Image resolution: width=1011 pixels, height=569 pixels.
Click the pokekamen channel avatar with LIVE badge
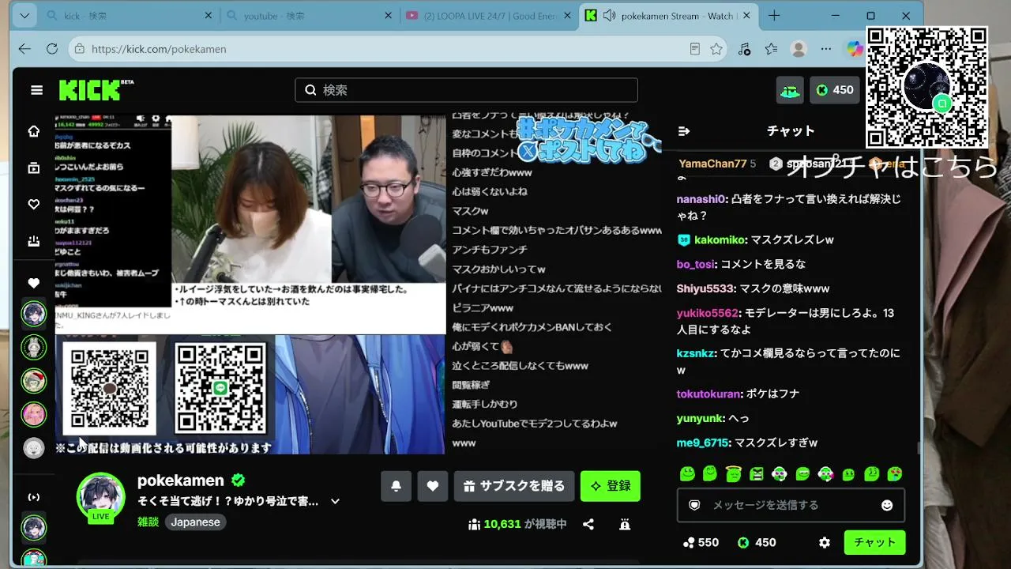101,497
